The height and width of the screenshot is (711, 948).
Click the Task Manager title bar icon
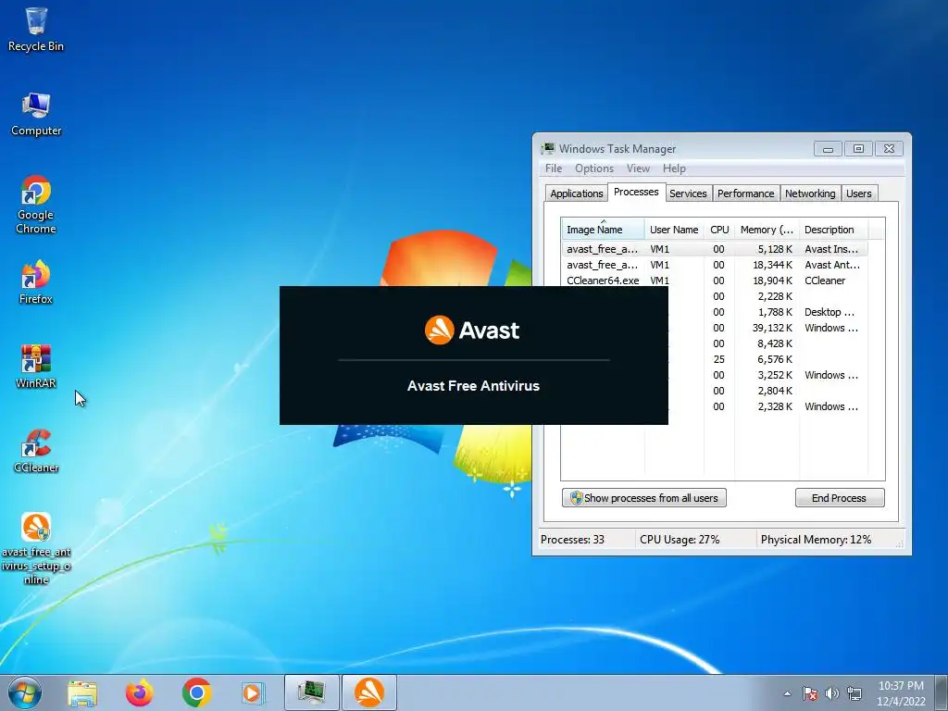tap(548, 149)
